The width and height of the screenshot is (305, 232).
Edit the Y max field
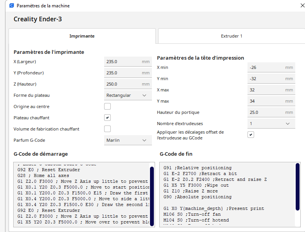(x=271, y=101)
